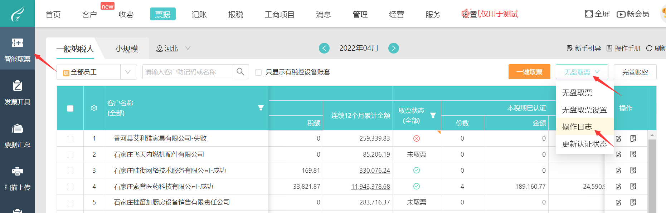Screen dimensions: 666x213
Task: Click the customer name search input field
Action: [187, 72]
